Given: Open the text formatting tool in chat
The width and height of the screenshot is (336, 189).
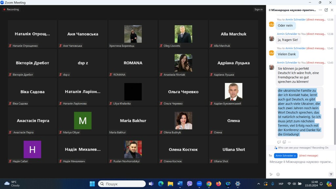Looking at the screenshot, I should [x=271, y=174].
